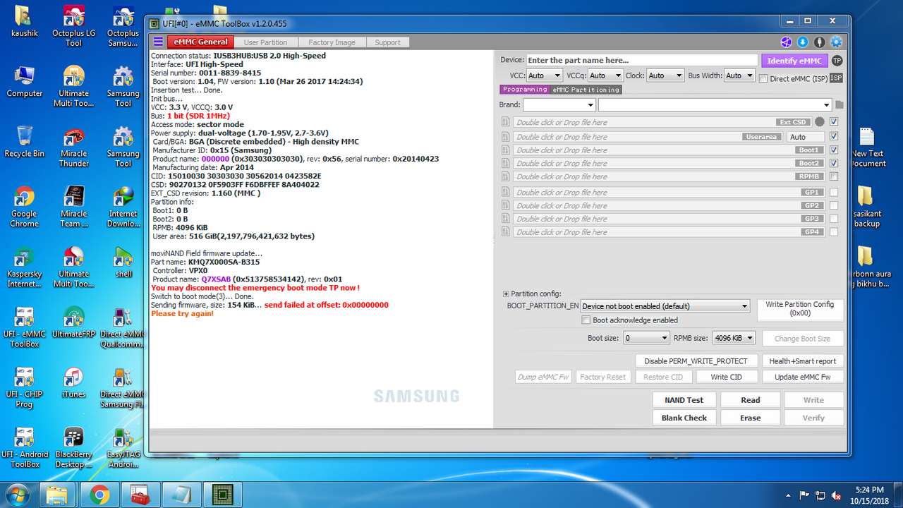Click the volume icon in system tray

(x=836, y=495)
